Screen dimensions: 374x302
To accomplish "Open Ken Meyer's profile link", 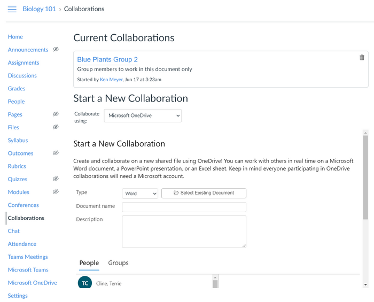I will (x=111, y=80).
